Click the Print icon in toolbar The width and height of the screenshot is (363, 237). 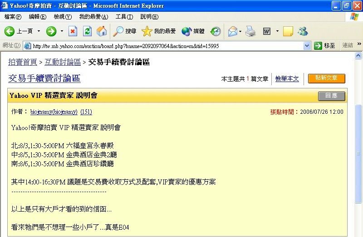tap(250, 31)
